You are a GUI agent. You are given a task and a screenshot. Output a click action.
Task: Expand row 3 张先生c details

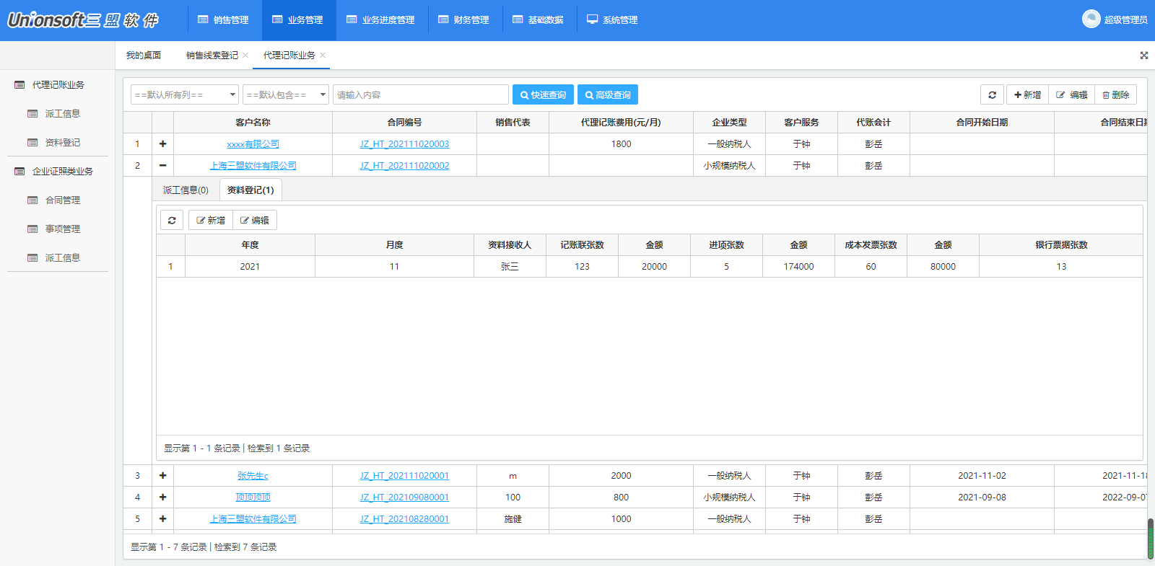(163, 476)
